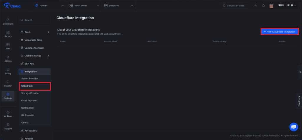The height and width of the screenshot is (140, 302).
Task: Click the Cloudflare Integration page heading
Action: click(75, 18)
